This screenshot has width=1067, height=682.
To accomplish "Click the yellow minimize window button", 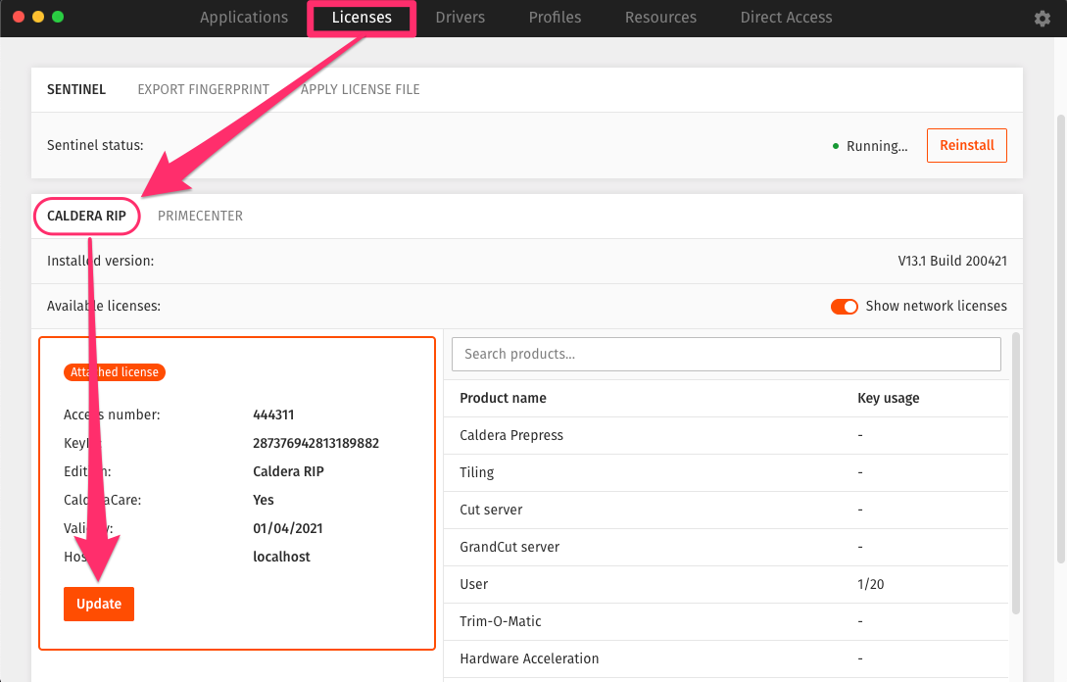I will tap(38, 17).
